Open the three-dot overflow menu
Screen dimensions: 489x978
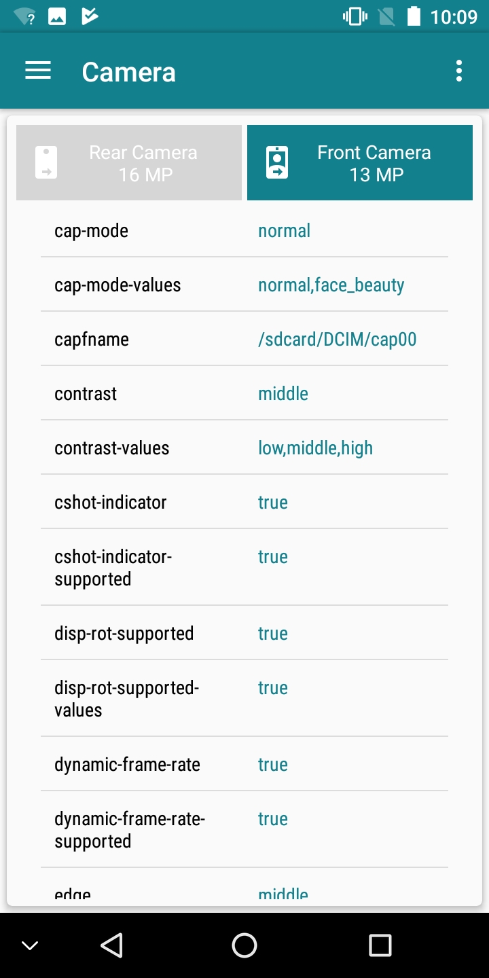459,71
